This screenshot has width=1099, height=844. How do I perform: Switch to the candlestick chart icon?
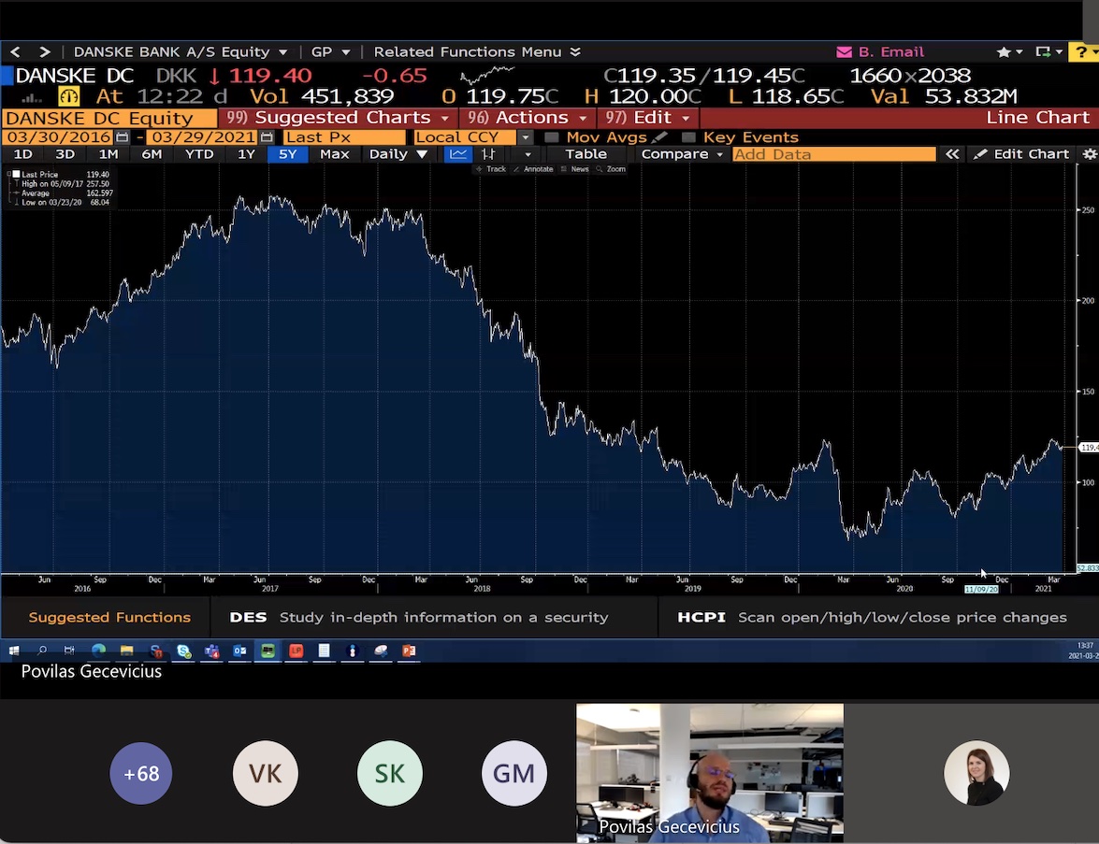(x=487, y=154)
